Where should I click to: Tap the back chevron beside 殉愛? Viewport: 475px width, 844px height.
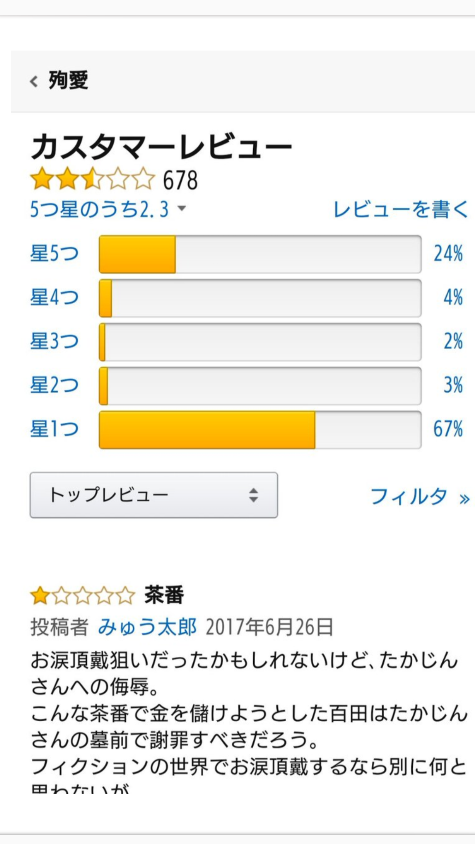click(34, 81)
